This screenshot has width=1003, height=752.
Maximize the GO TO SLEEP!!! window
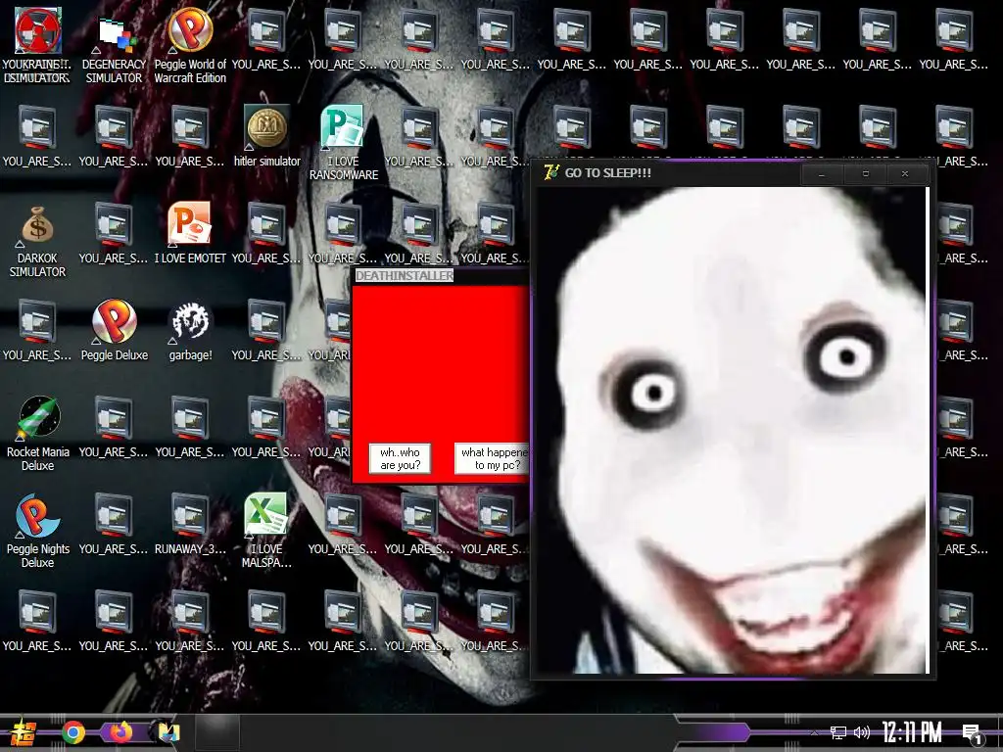click(x=866, y=174)
